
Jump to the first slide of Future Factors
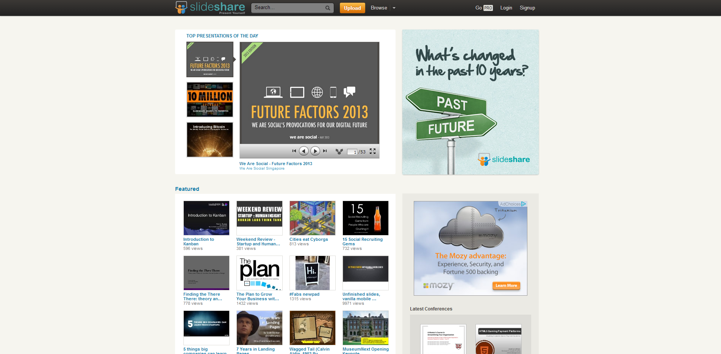294,151
